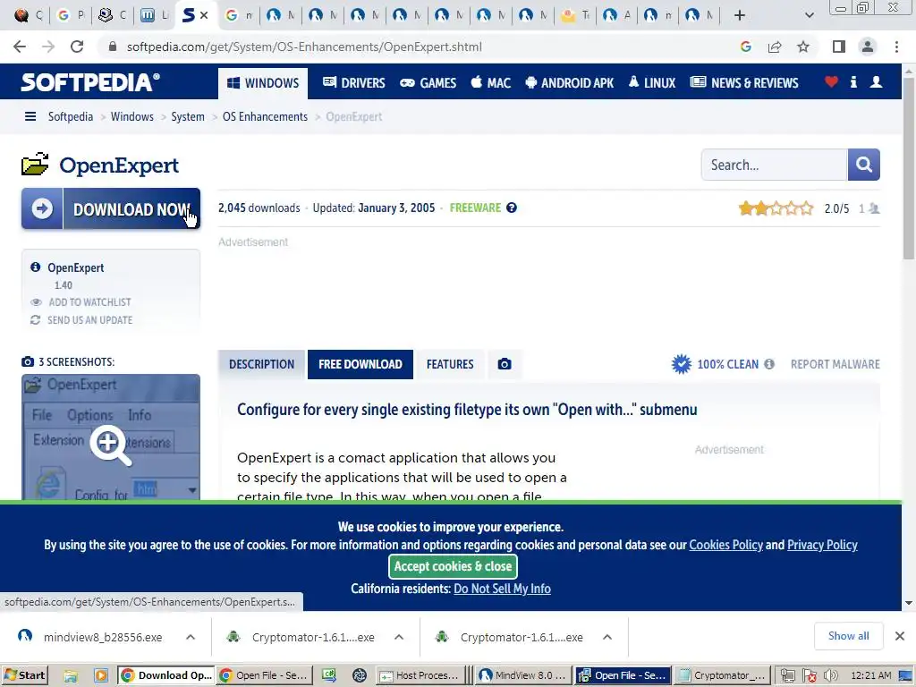The width and height of the screenshot is (916, 687).
Task: Click SEND US AN UPDATE
Action: point(81,320)
